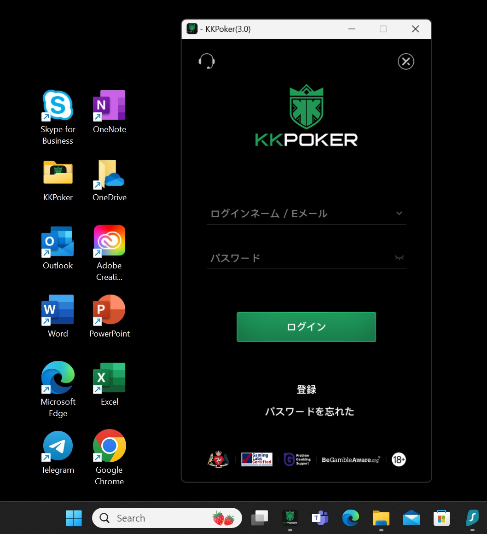Screen dimensions: 487x534
Task: Select the KKPoker folder on the desktop
Action: click(58, 180)
